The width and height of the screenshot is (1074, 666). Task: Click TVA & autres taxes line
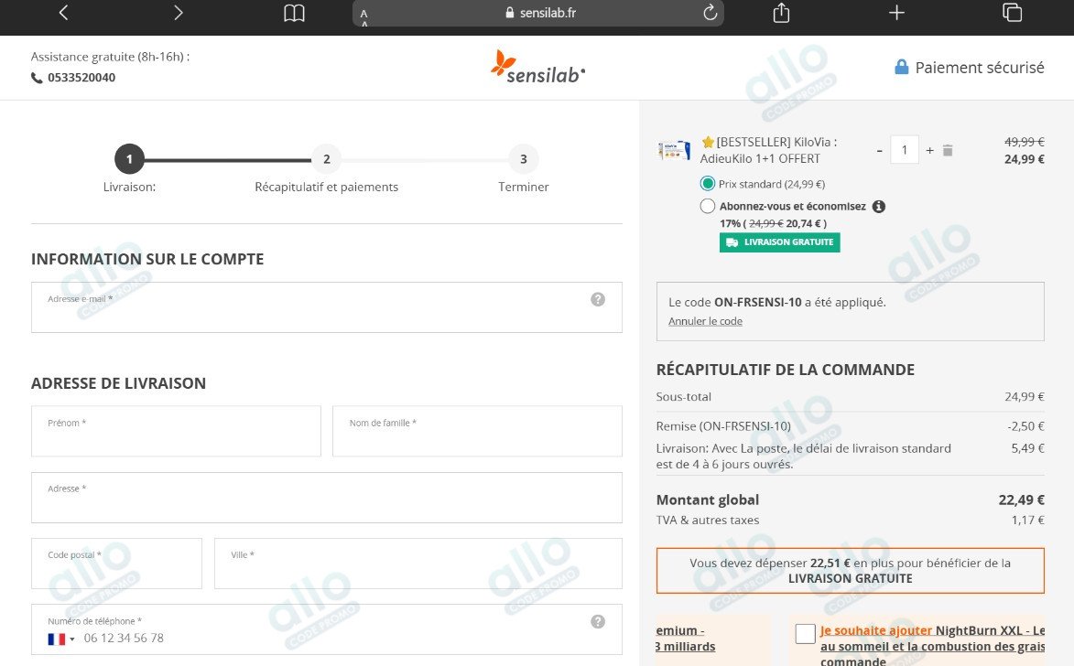tap(850, 520)
